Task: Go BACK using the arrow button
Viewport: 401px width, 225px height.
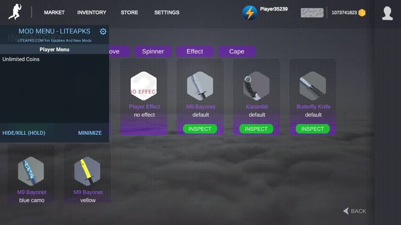Action: click(x=354, y=211)
